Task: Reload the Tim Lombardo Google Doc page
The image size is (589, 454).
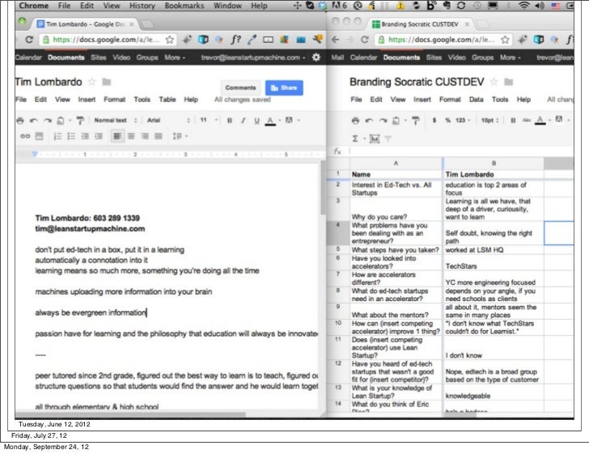Action: pos(29,40)
